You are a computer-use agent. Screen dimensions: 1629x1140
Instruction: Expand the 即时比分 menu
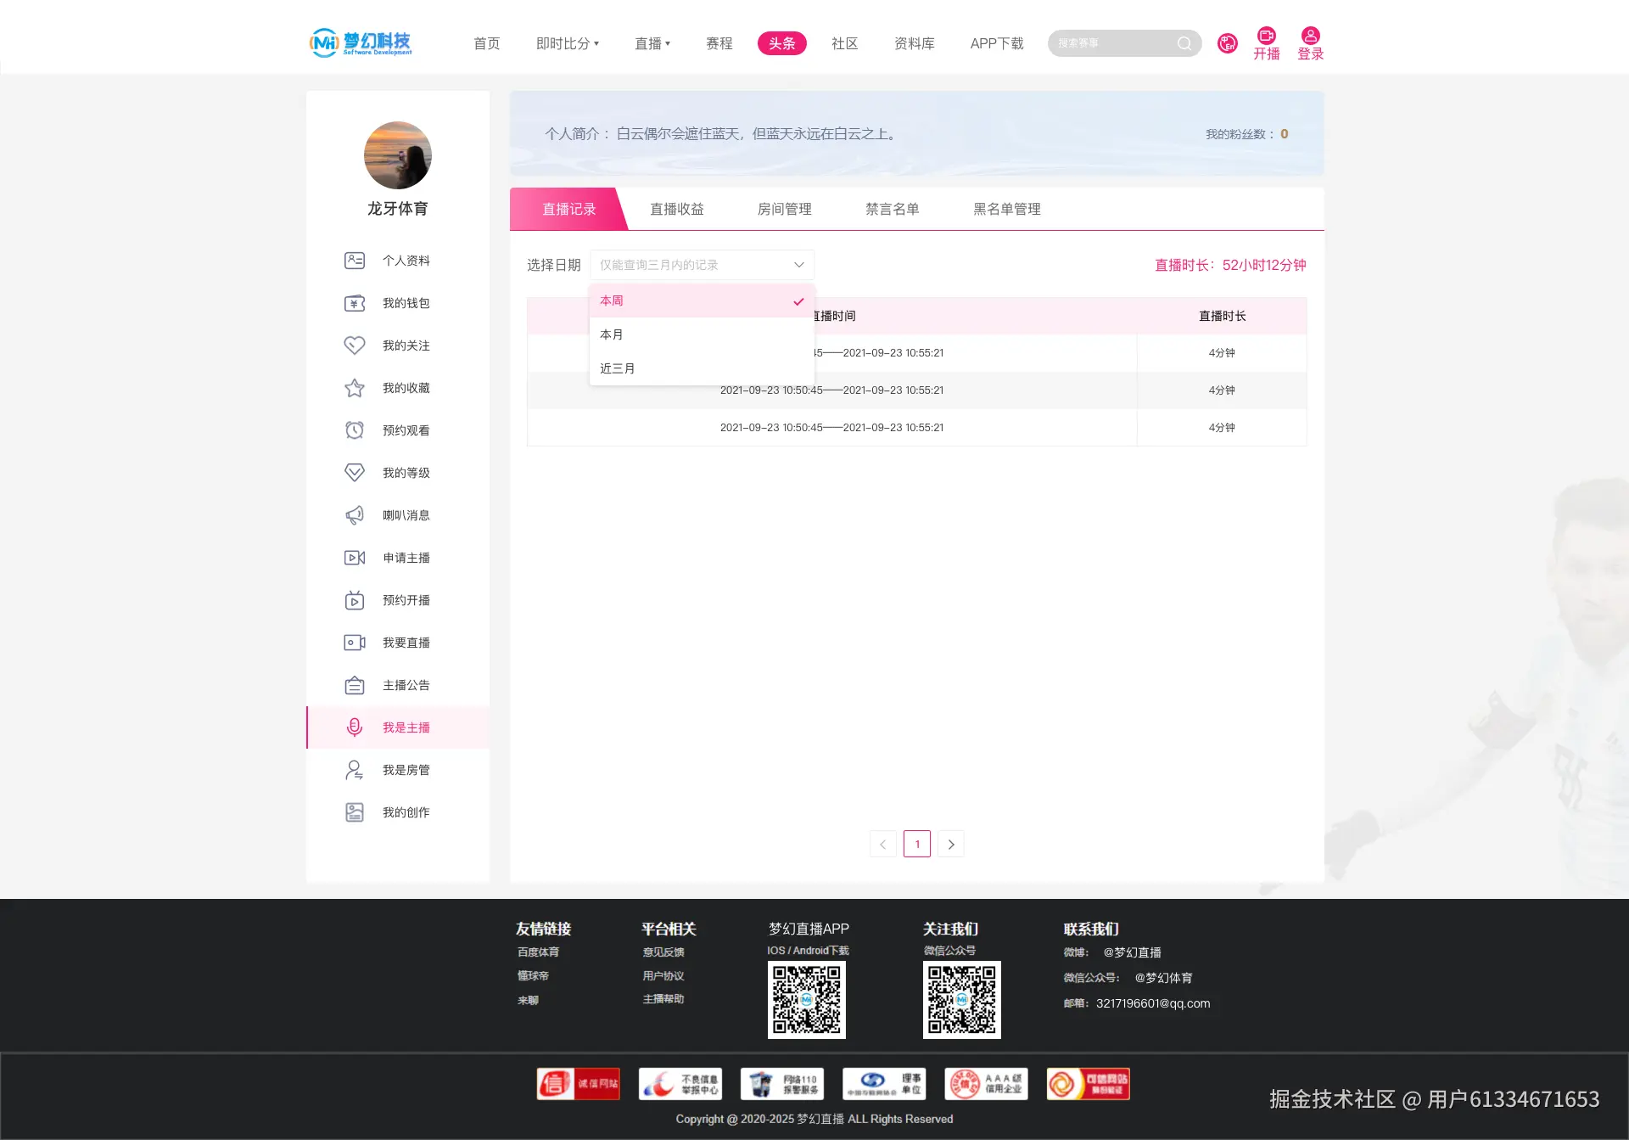567,43
